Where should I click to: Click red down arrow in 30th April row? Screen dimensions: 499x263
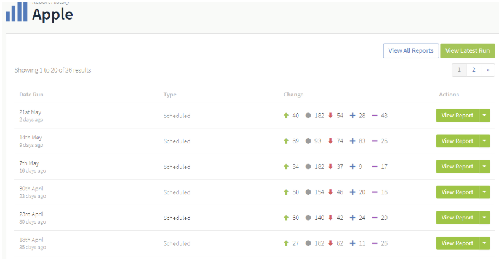coord(330,192)
